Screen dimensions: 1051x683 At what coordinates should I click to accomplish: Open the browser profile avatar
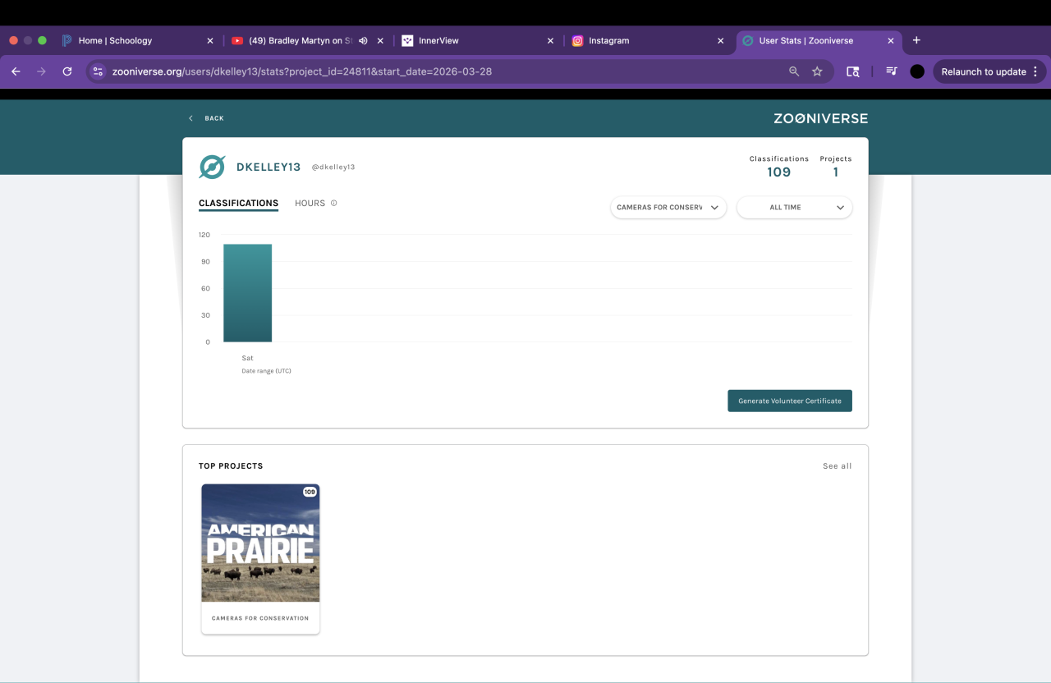click(917, 71)
